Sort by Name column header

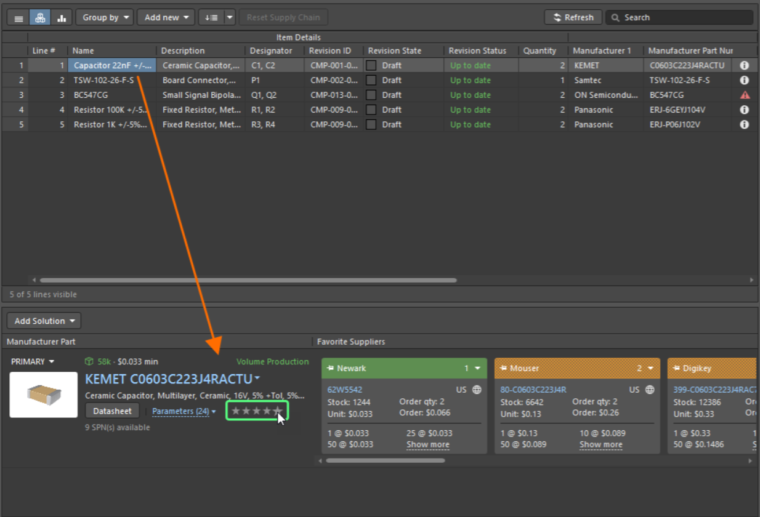pos(112,50)
